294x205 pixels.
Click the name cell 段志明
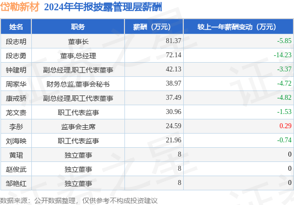[x=16, y=42]
